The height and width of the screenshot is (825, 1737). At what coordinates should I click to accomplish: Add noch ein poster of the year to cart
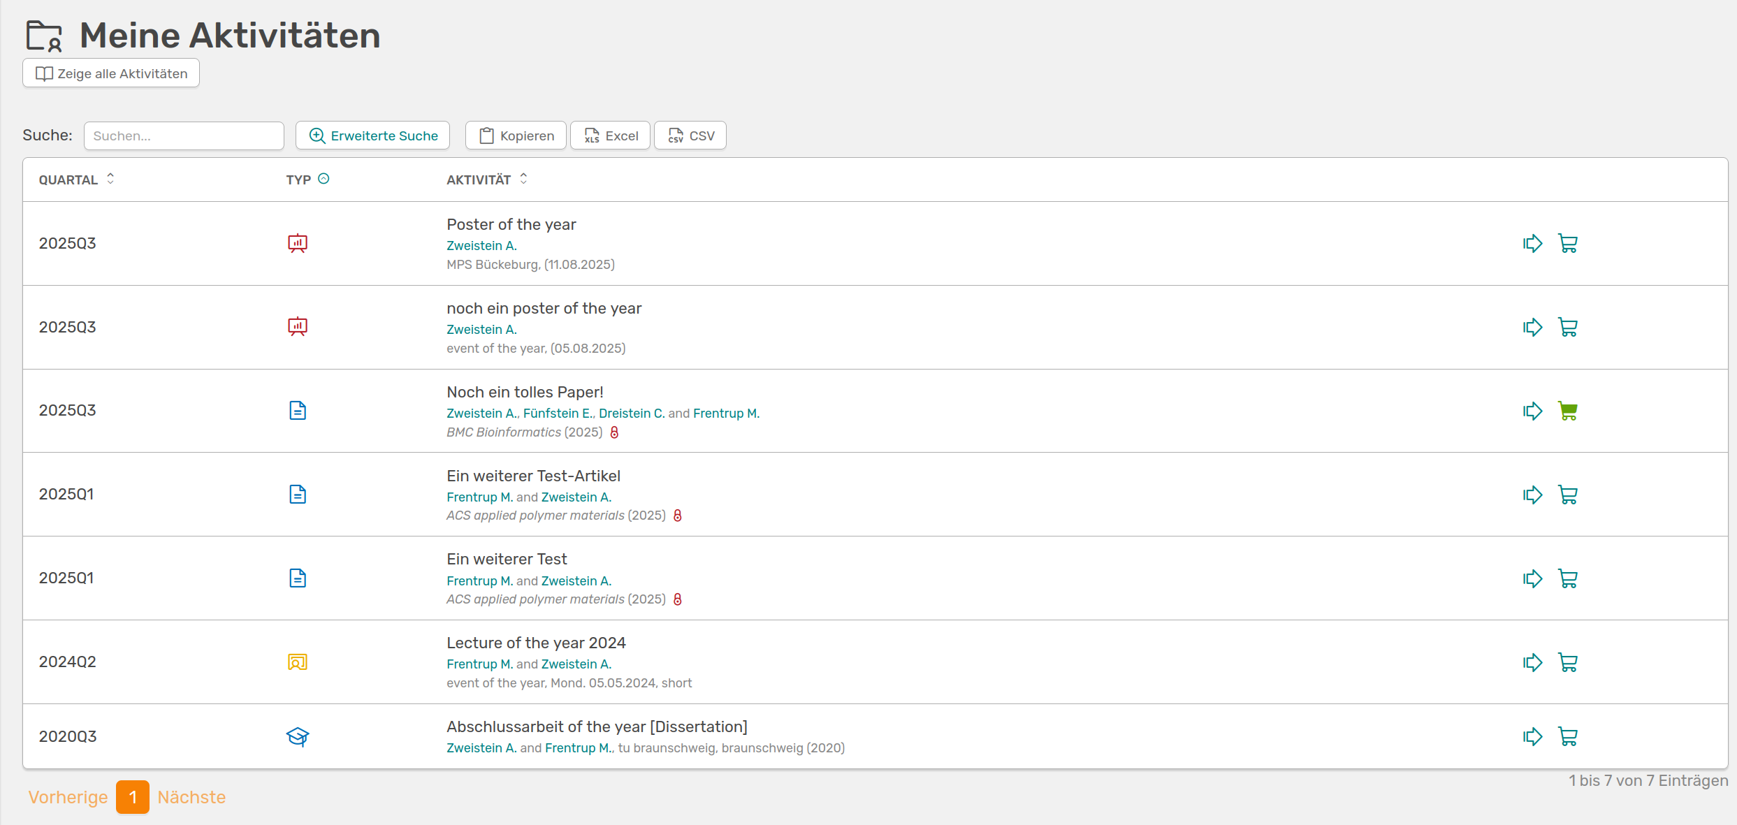point(1568,328)
